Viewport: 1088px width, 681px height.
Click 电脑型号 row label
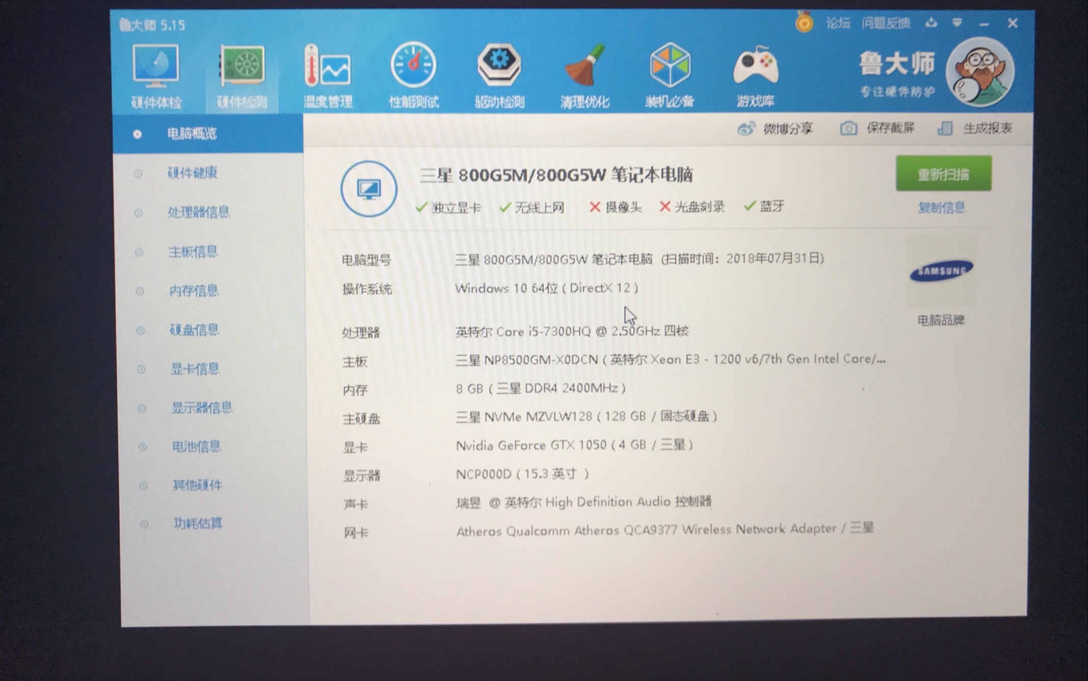[366, 260]
